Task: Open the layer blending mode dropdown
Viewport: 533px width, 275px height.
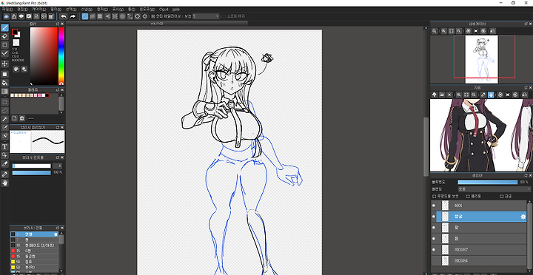Action: click(495, 189)
